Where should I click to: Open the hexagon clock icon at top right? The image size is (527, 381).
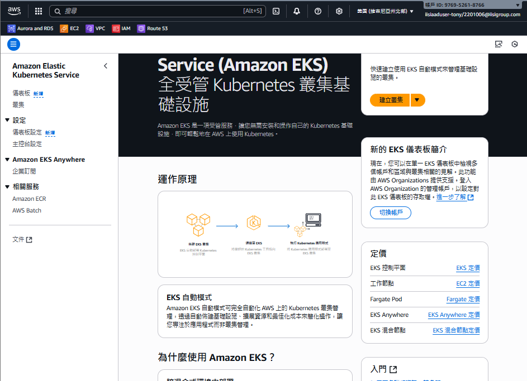[515, 44]
